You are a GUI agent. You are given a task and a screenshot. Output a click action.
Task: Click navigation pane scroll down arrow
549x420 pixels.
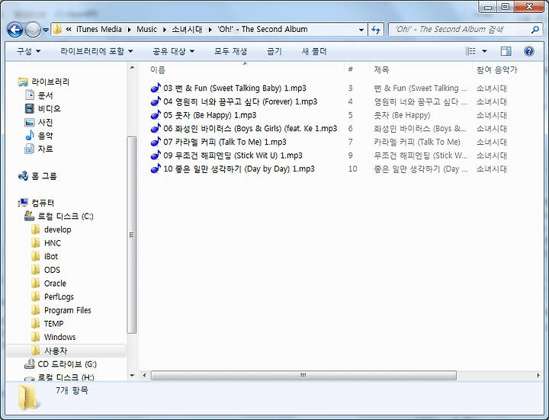[x=132, y=376]
